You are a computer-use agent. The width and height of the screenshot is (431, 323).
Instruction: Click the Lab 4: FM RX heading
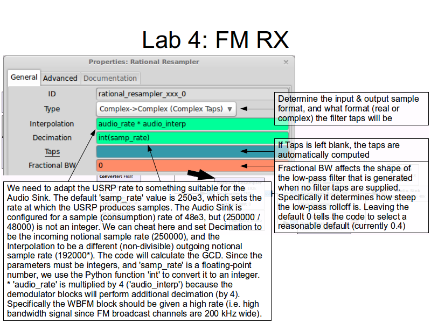(215, 40)
